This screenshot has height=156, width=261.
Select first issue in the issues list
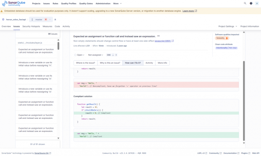pos(36,51)
